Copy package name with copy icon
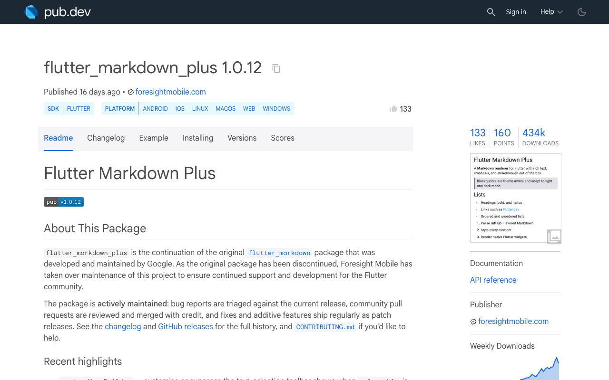 coord(276,68)
